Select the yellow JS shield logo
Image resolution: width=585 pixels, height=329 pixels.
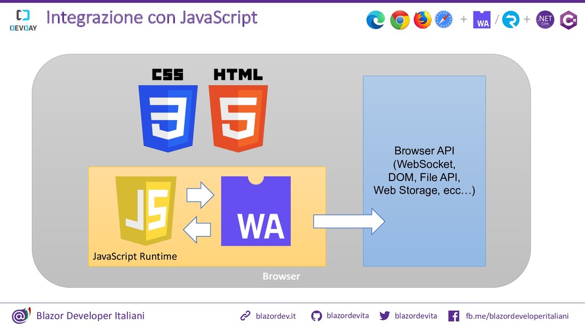click(x=146, y=211)
